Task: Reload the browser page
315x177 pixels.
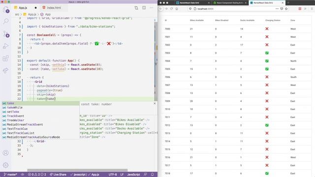Action: click(x=171, y=9)
